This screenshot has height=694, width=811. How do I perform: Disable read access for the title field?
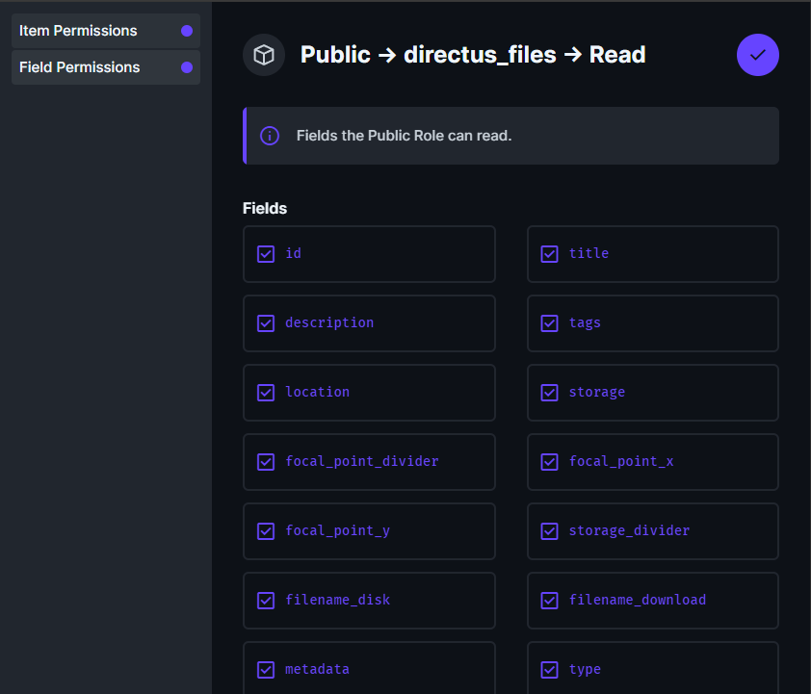pyautogui.click(x=549, y=254)
